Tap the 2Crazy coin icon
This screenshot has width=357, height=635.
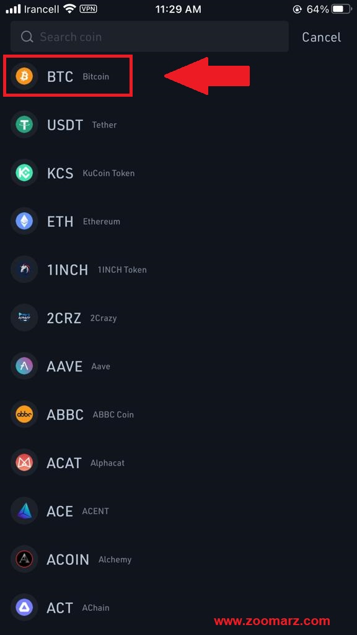point(24,318)
